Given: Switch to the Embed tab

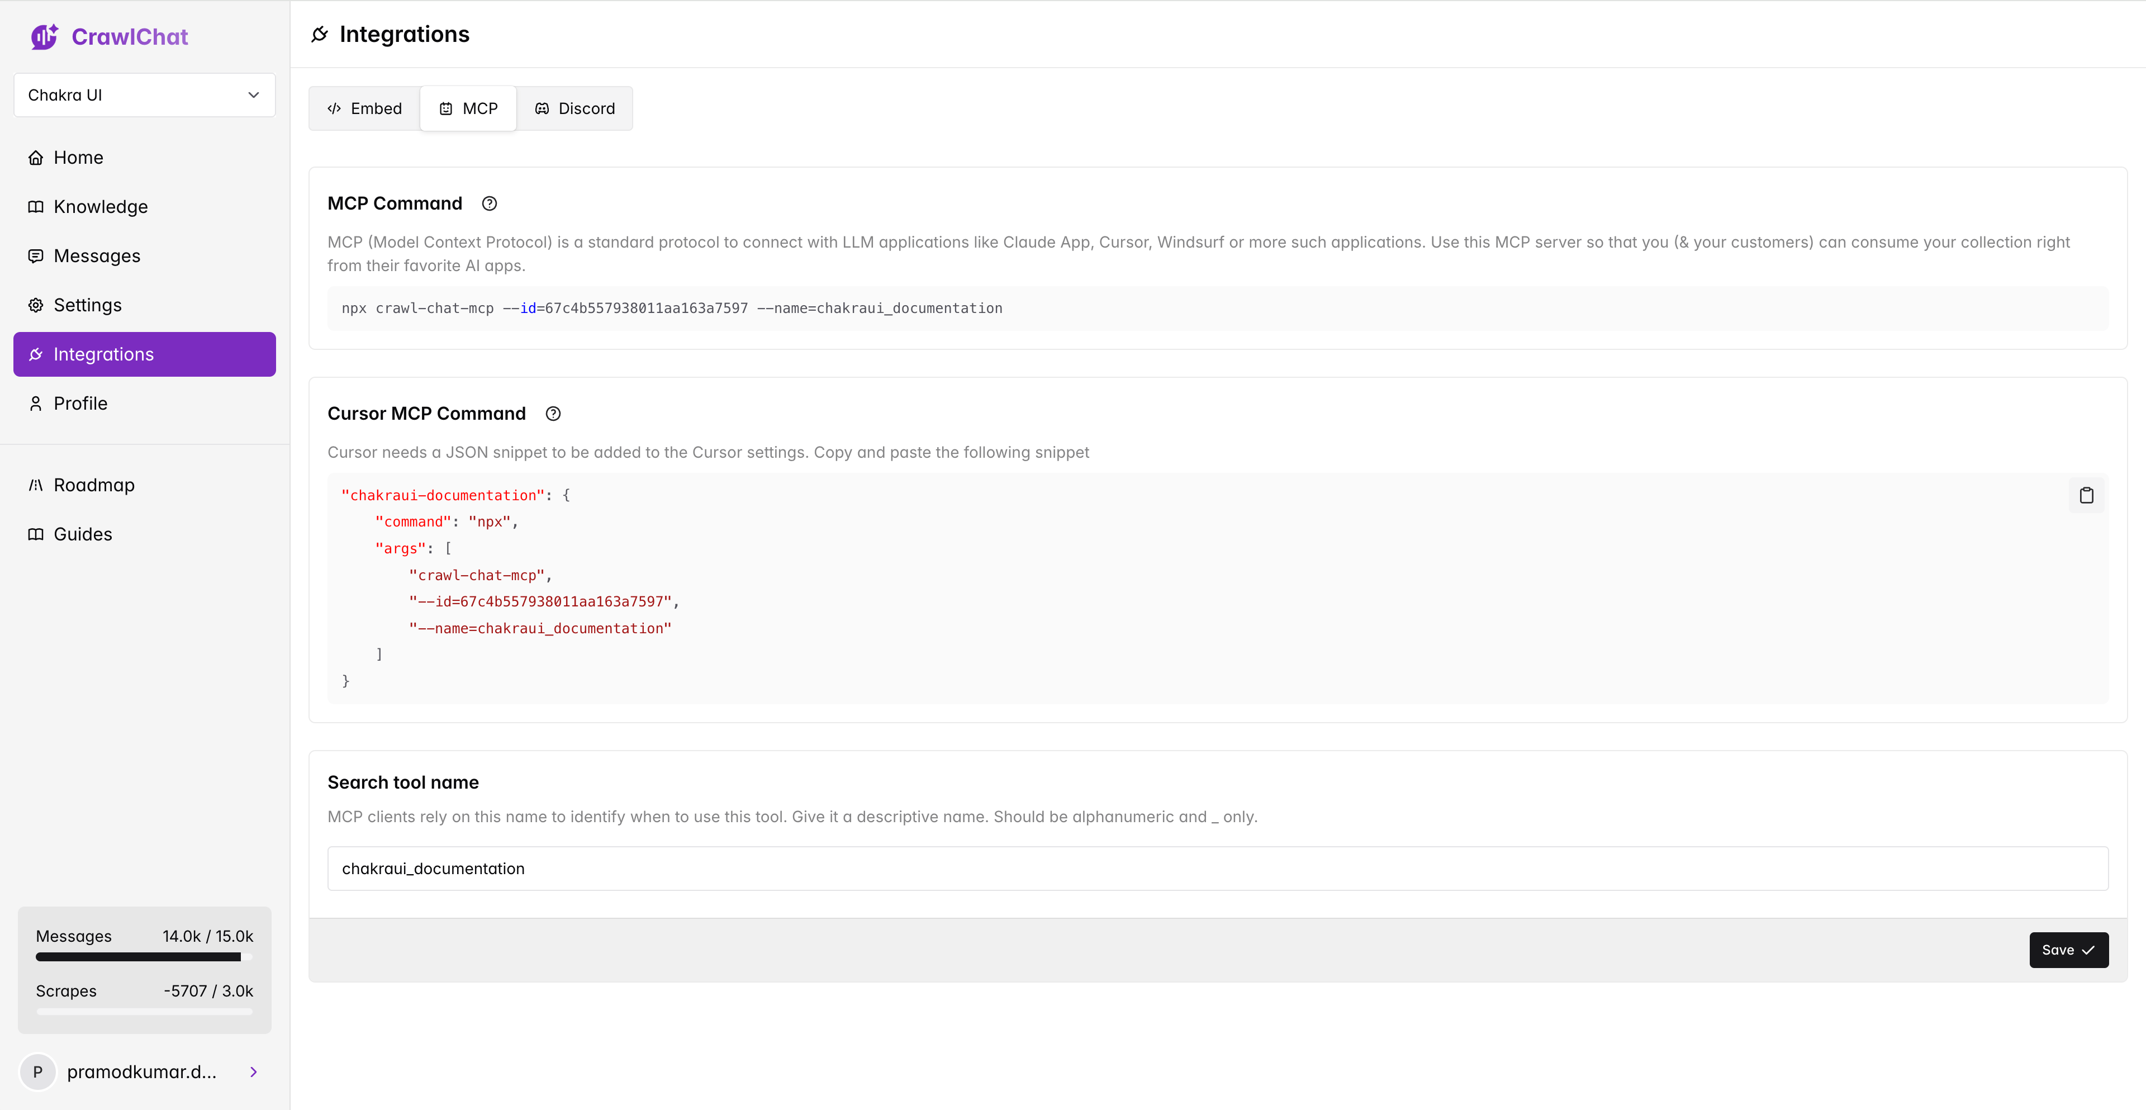Looking at the screenshot, I should point(364,108).
